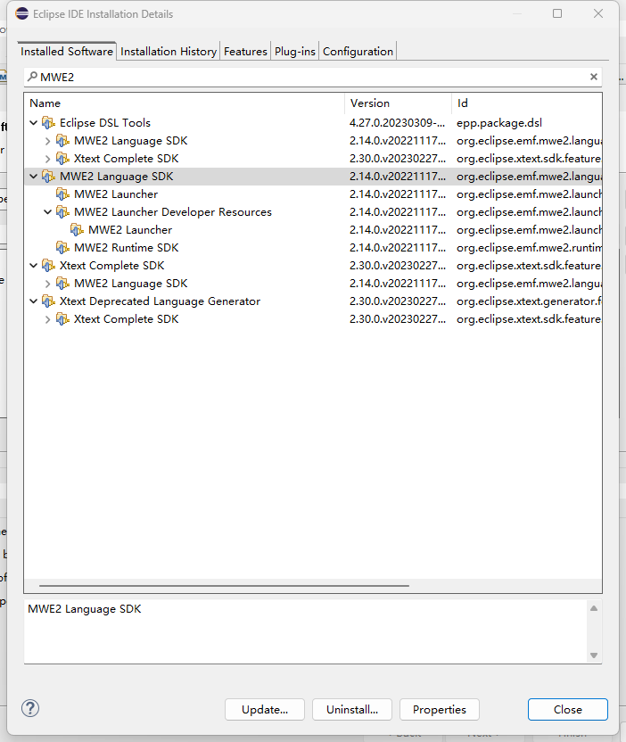Clear the MWE2 filter text with the X icon

click(x=593, y=77)
